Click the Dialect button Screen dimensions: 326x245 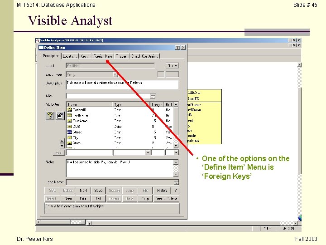click(52, 199)
